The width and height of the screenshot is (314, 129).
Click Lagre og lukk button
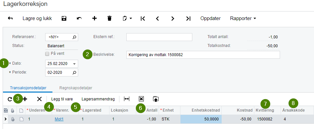coord(37,18)
